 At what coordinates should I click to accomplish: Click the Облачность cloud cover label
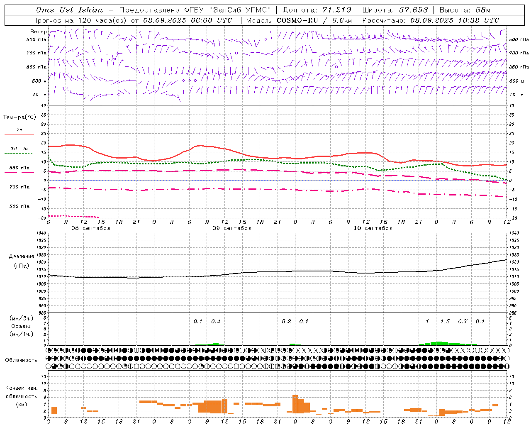[x=21, y=360]
